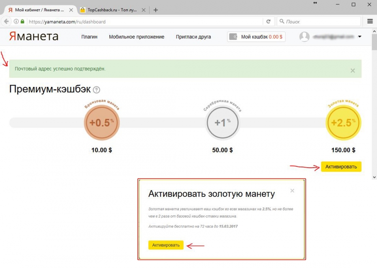The image size is (377, 268).
Task: Select the bronze +0.5% coin
Action: click(102, 123)
